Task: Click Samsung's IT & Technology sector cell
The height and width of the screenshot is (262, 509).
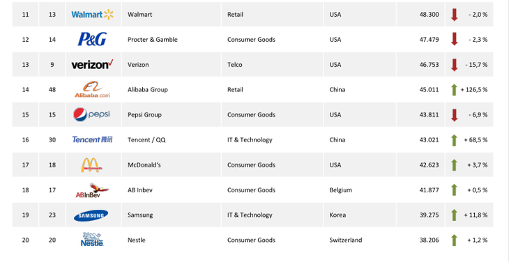Action: (x=250, y=215)
